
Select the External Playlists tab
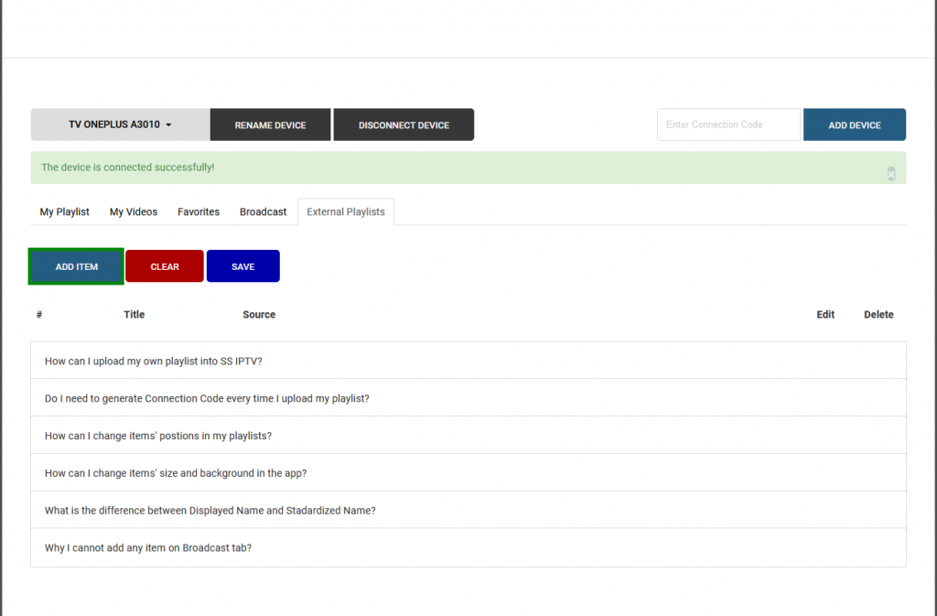346,211
